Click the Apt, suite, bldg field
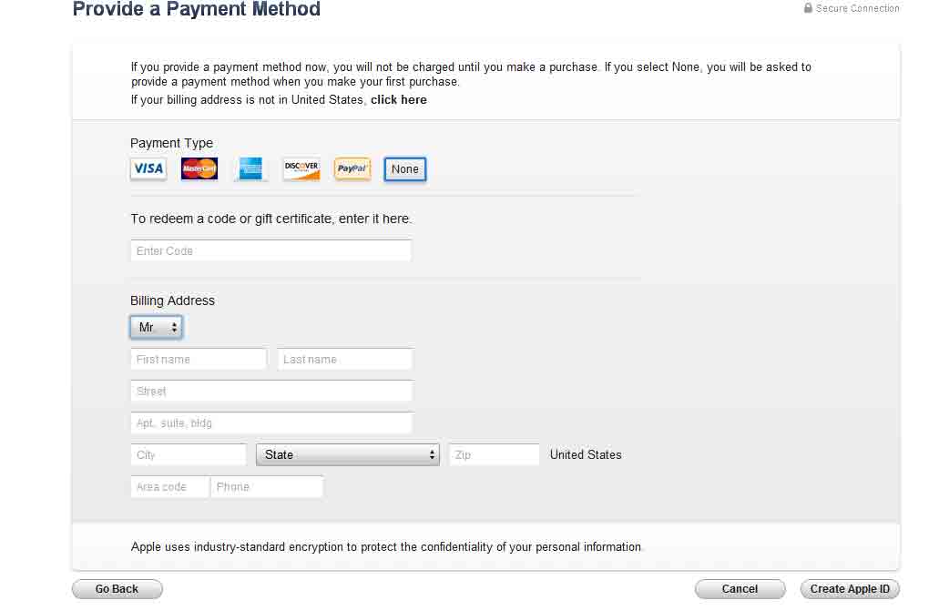 coord(271,423)
